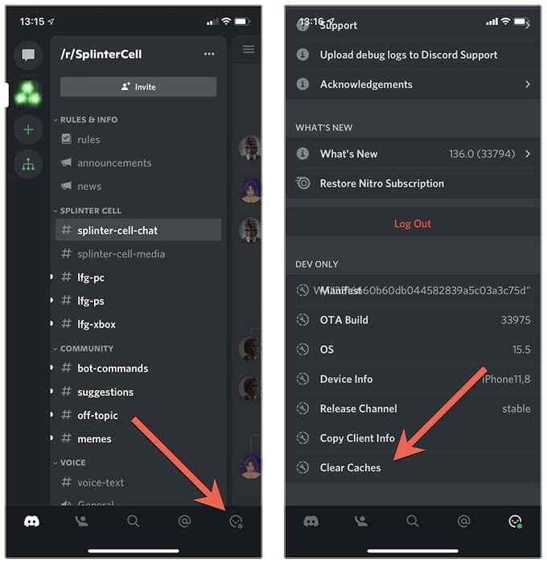Open direct messages chat bubble icon

coord(28,55)
